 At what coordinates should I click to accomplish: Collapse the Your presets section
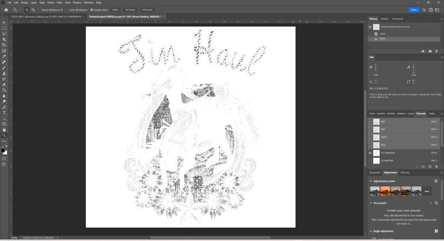click(371, 203)
